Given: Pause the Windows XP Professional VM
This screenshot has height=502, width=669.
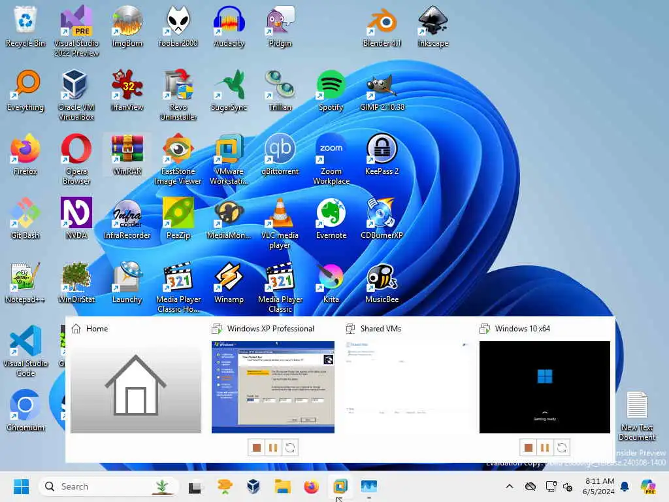Looking at the screenshot, I should click(273, 447).
